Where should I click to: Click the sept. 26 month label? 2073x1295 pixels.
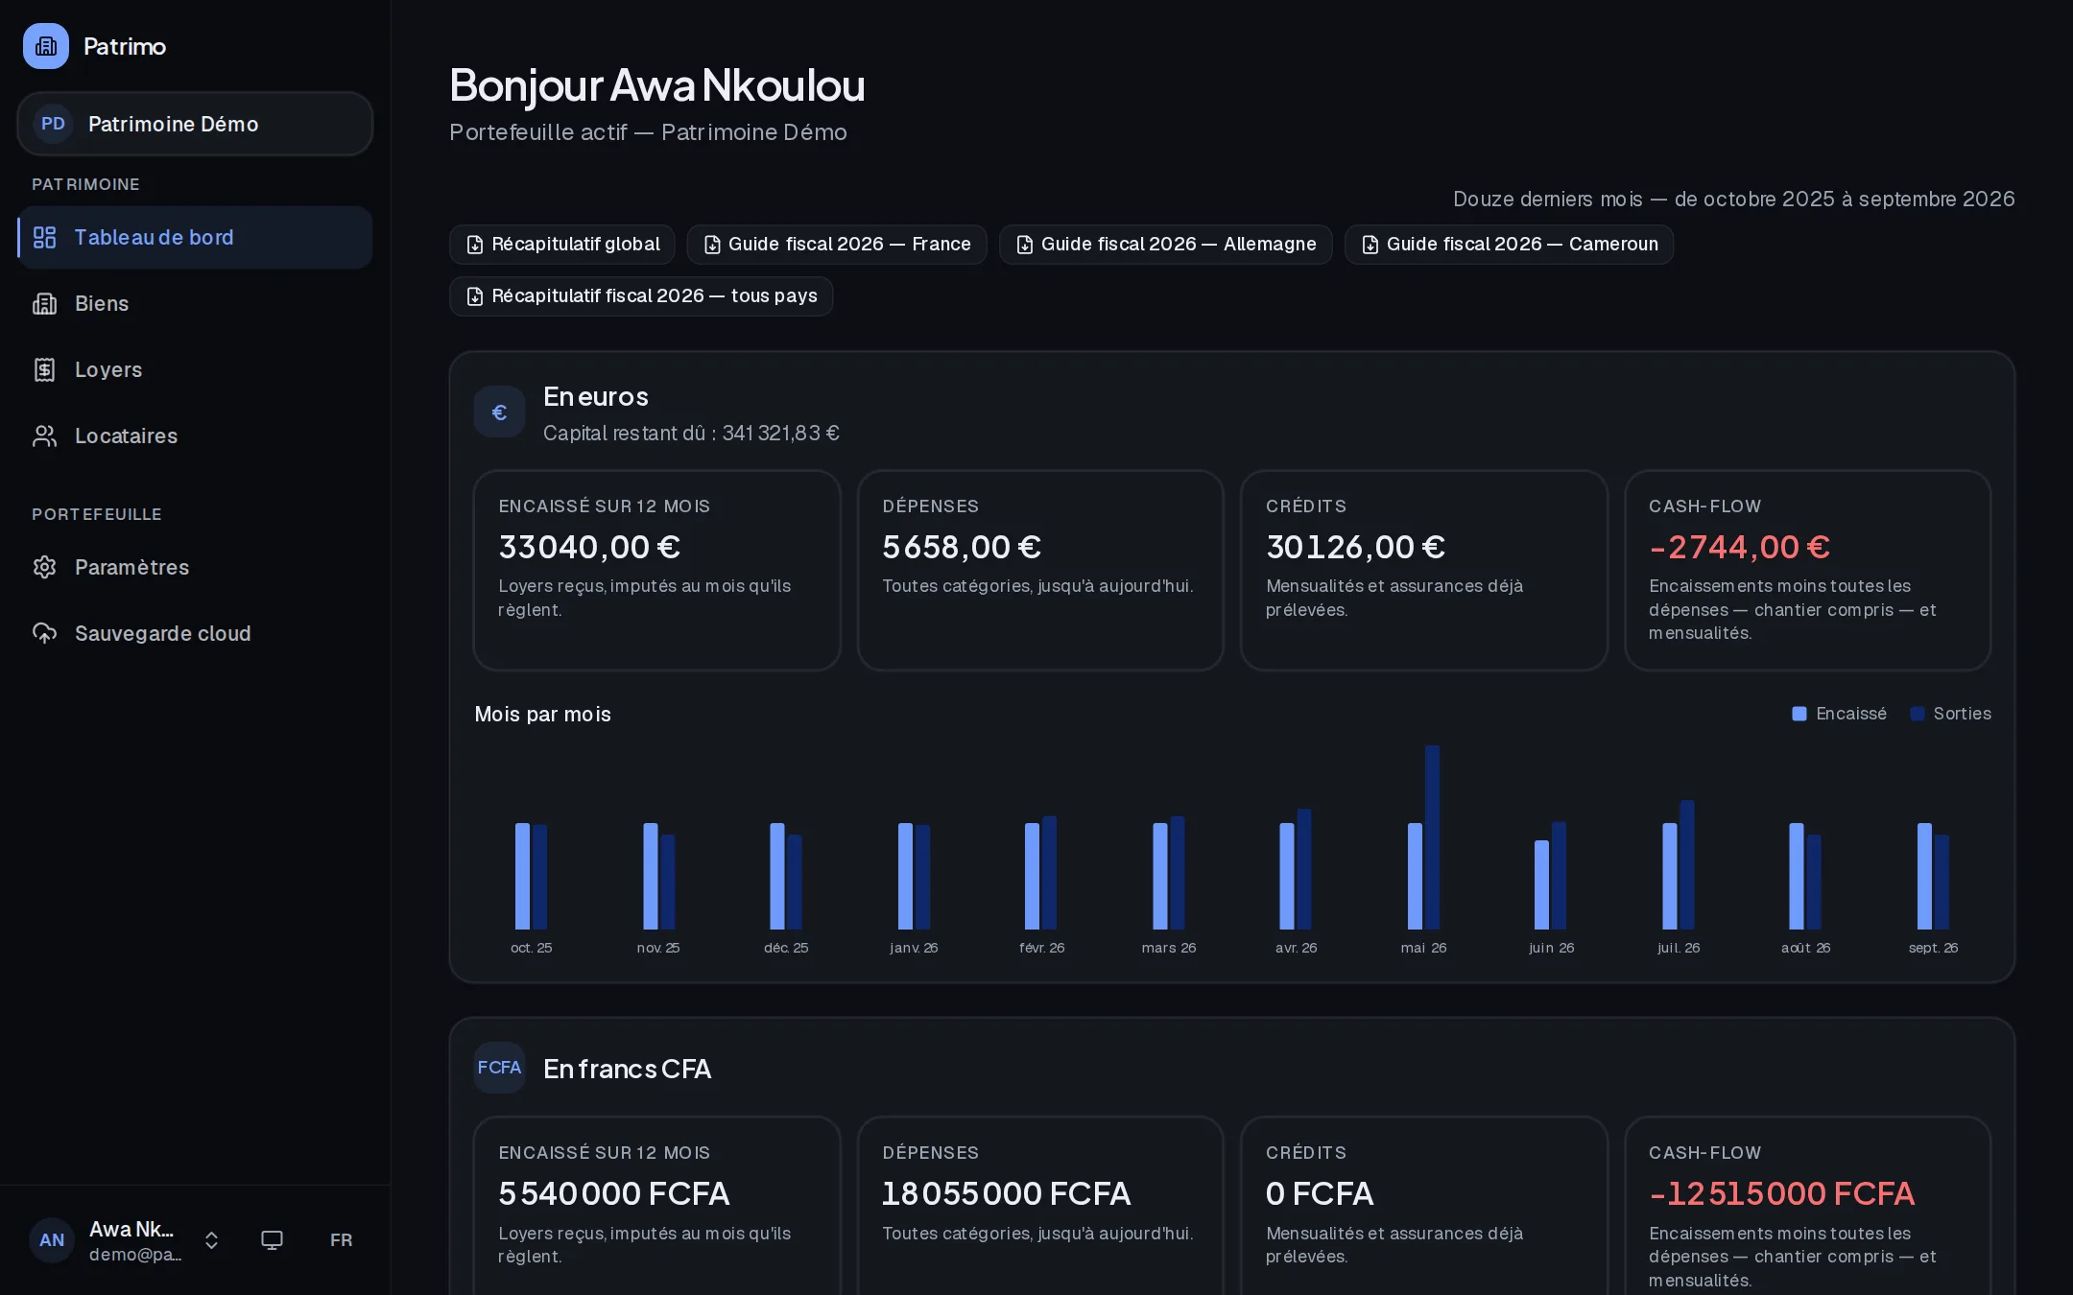click(x=1933, y=948)
